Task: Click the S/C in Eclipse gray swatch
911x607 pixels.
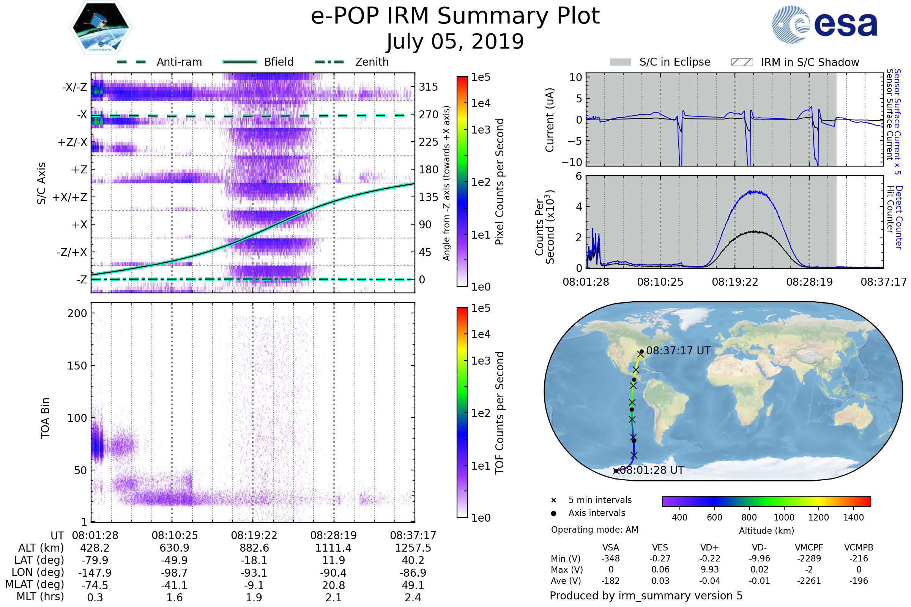Action: point(620,62)
